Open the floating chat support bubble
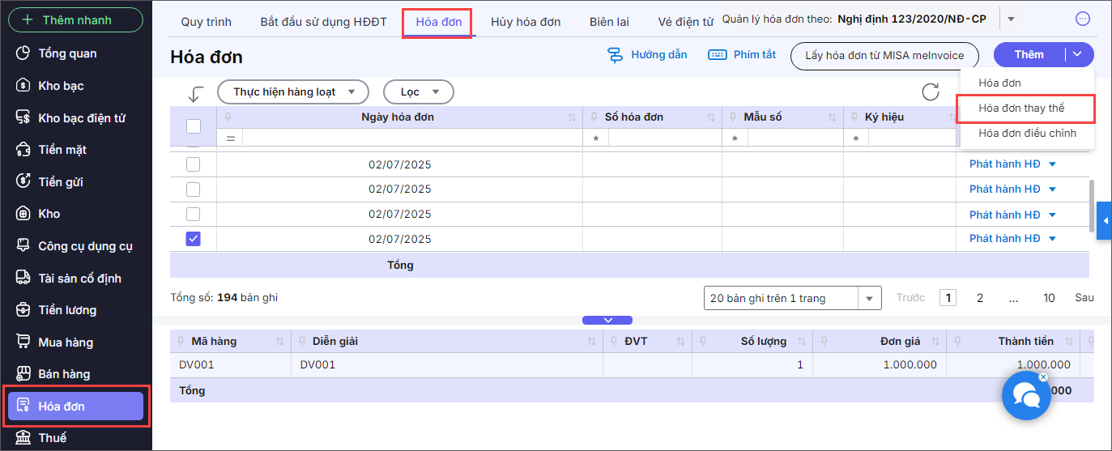 tap(1026, 396)
